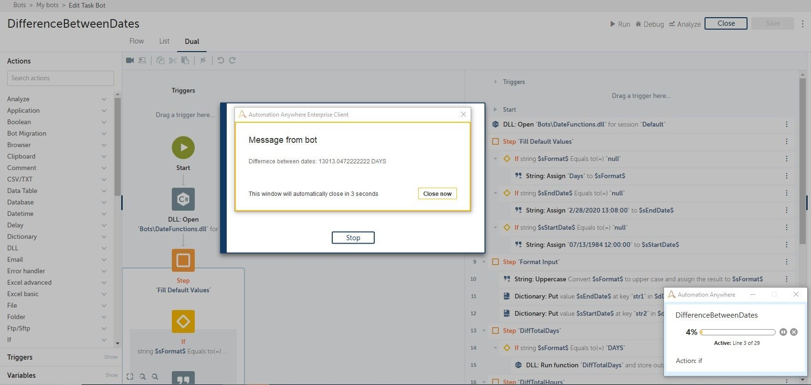The height and width of the screenshot is (385, 811).
Task: Expand the Boolean actions category
Action: coord(104,122)
